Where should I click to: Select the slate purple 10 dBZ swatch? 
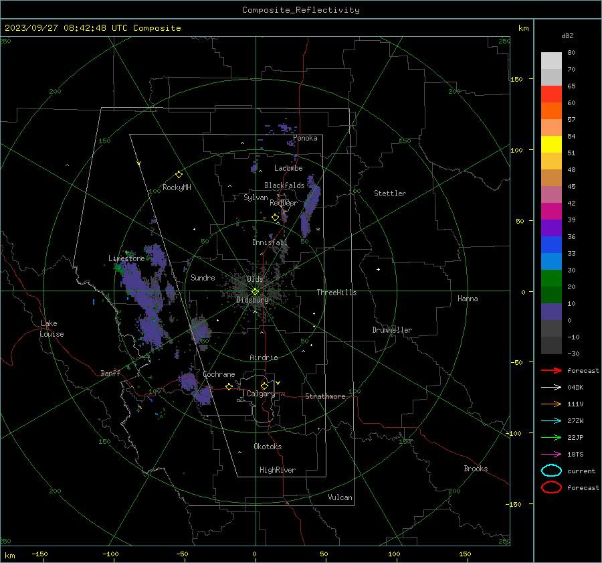pos(551,312)
